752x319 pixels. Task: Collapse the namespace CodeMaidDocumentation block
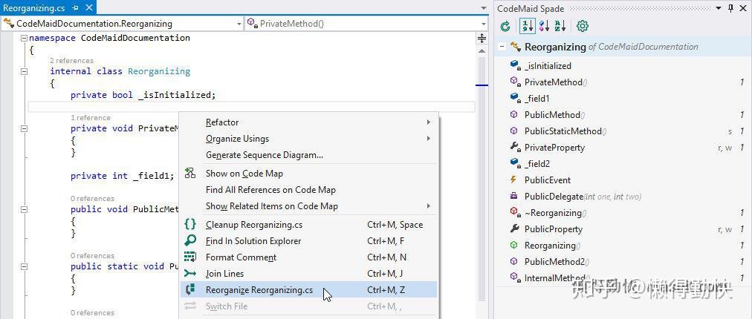[24, 39]
